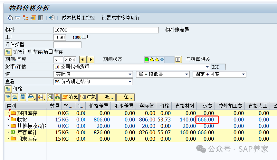
Task: Click the 委外加工费 column header
Action: (230, 106)
